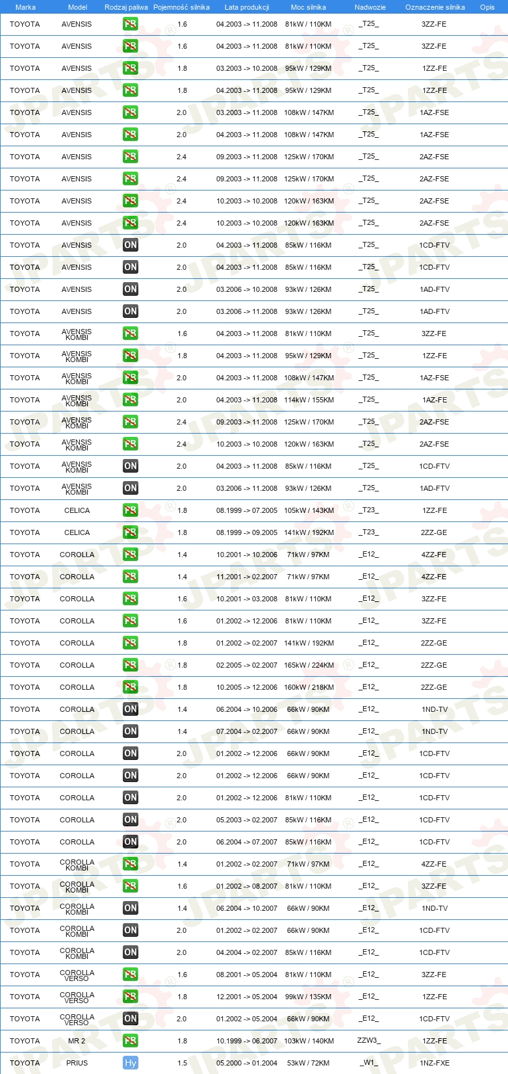This screenshot has height=1074, width=508.
Task: Click petrol icon in AVENSIS KOMBI 170KM row
Action: tap(131, 422)
